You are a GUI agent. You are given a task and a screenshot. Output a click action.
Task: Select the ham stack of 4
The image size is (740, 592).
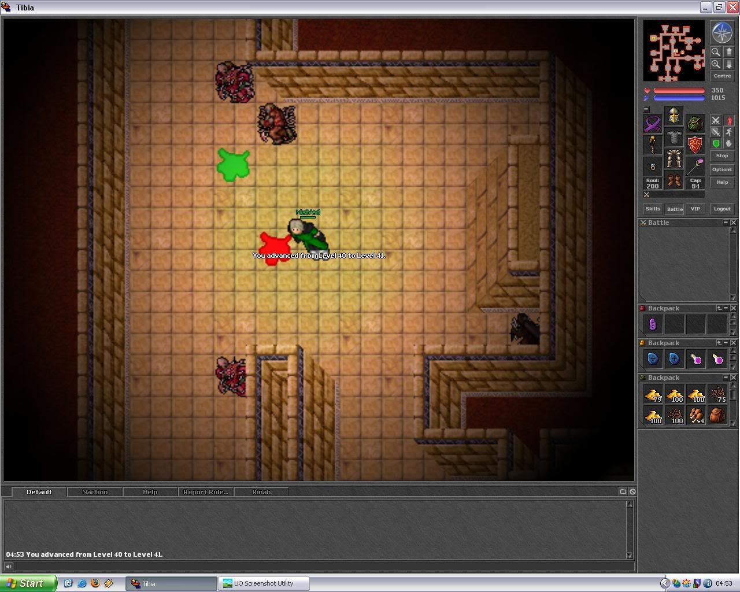pyautogui.click(x=695, y=416)
